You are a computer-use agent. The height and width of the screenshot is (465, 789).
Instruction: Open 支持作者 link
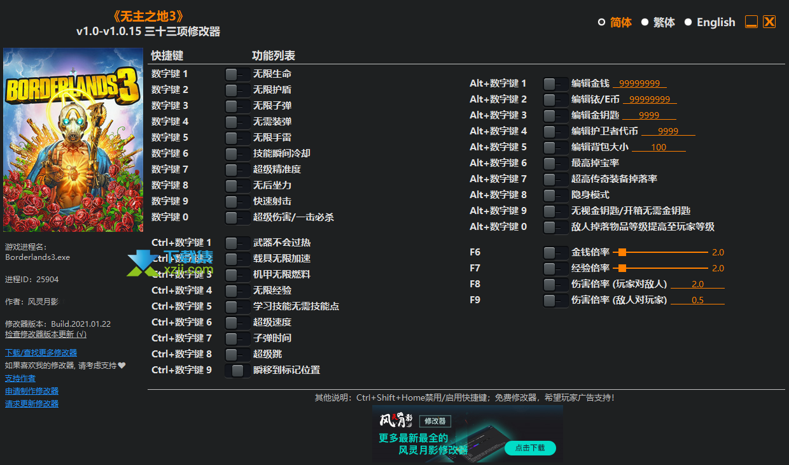tap(20, 378)
